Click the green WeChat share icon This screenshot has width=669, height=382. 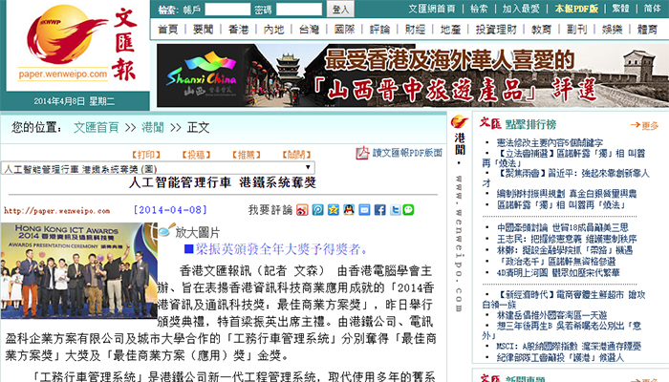point(408,209)
